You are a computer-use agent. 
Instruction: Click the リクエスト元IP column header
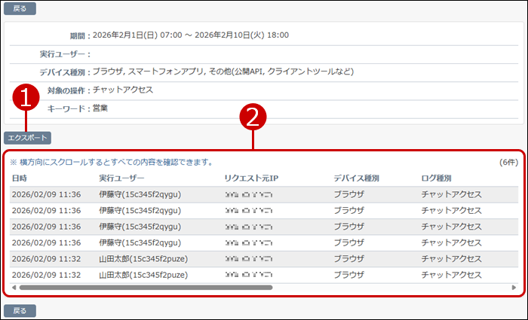click(250, 178)
